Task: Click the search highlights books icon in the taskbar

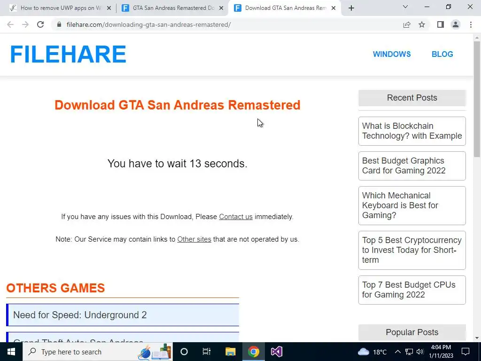Action: point(154,352)
